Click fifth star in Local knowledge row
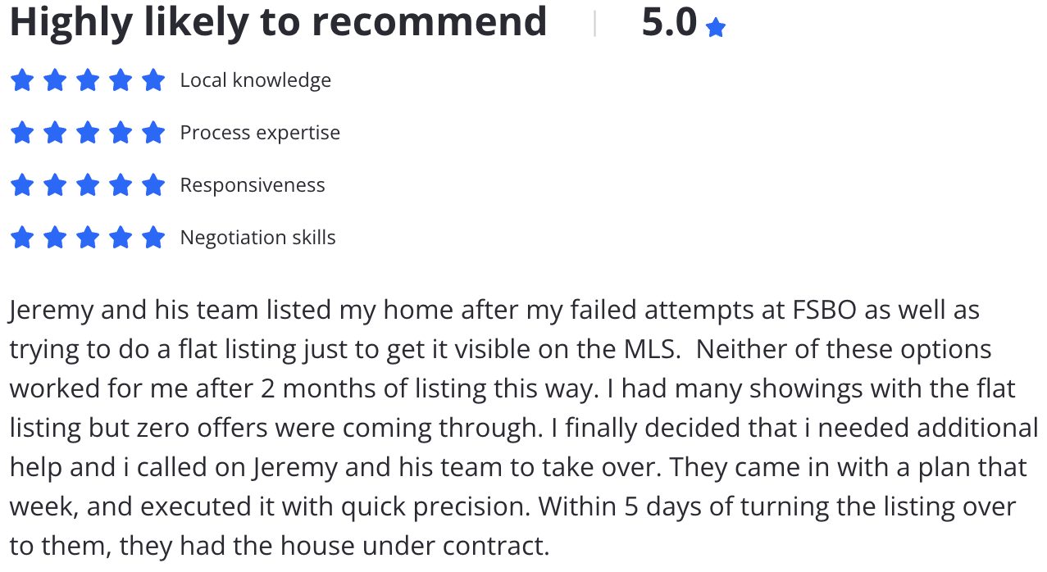The image size is (1047, 572). (x=153, y=80)
